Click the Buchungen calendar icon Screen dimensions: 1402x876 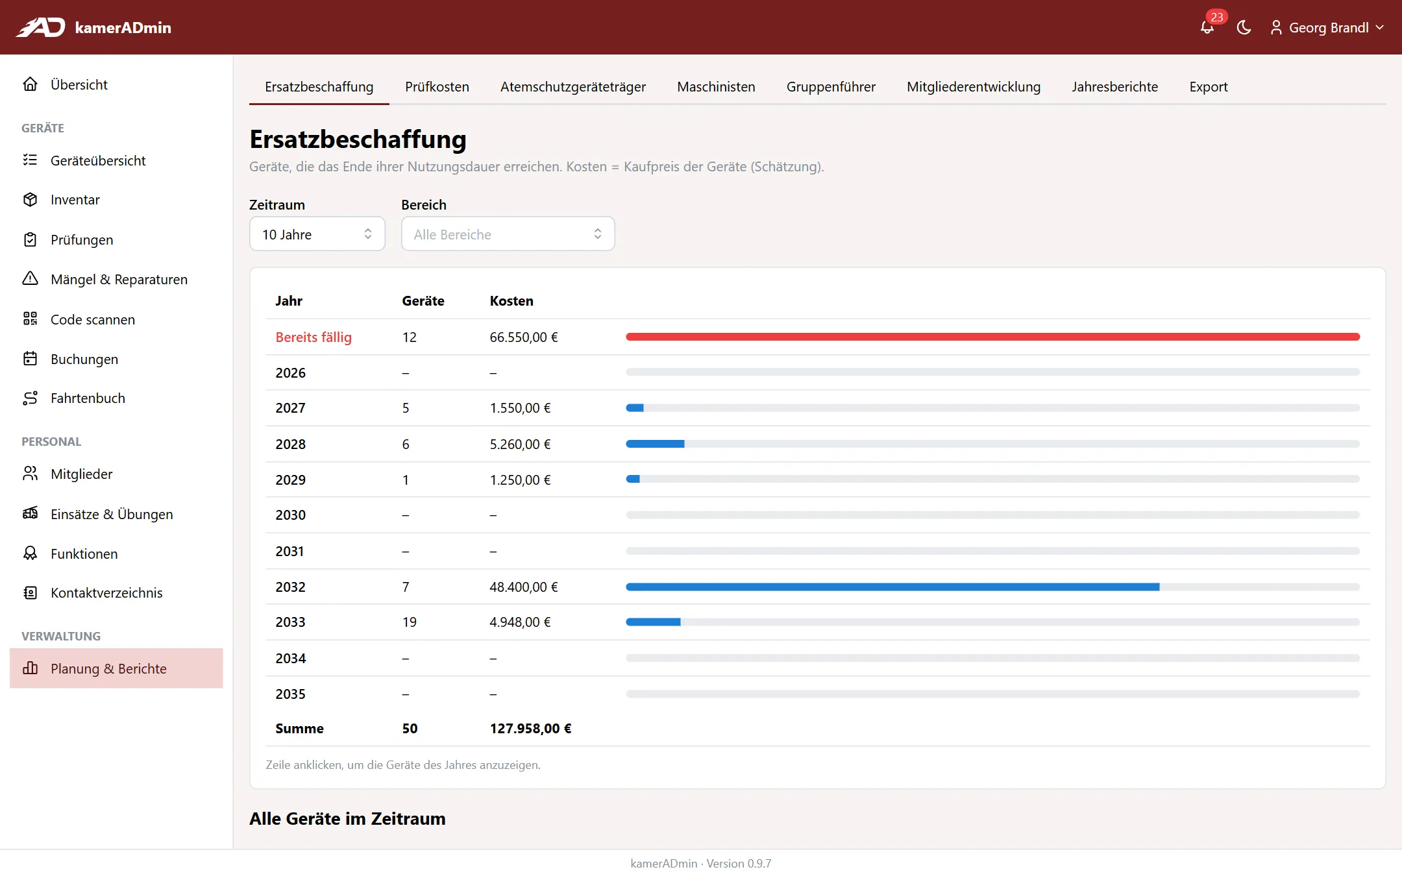30,358
